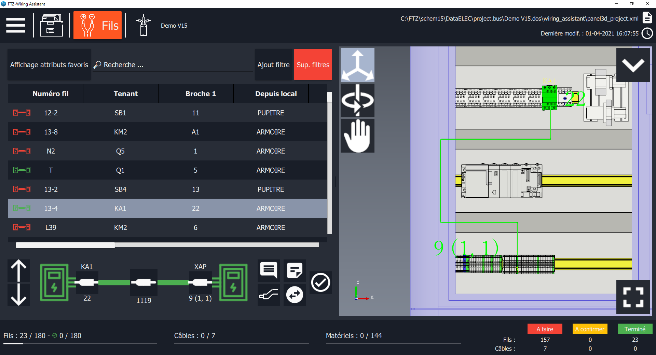Validate the wire with the checkmark icon
Image resolution: width=656 pixels, height=355 pixels.
320,282
